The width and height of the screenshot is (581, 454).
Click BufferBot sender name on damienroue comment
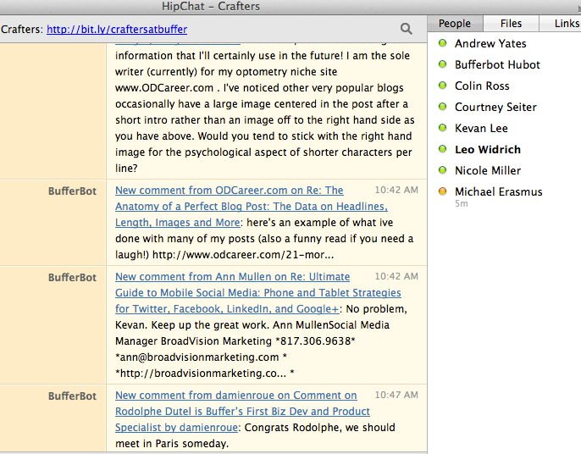[72, 396]
